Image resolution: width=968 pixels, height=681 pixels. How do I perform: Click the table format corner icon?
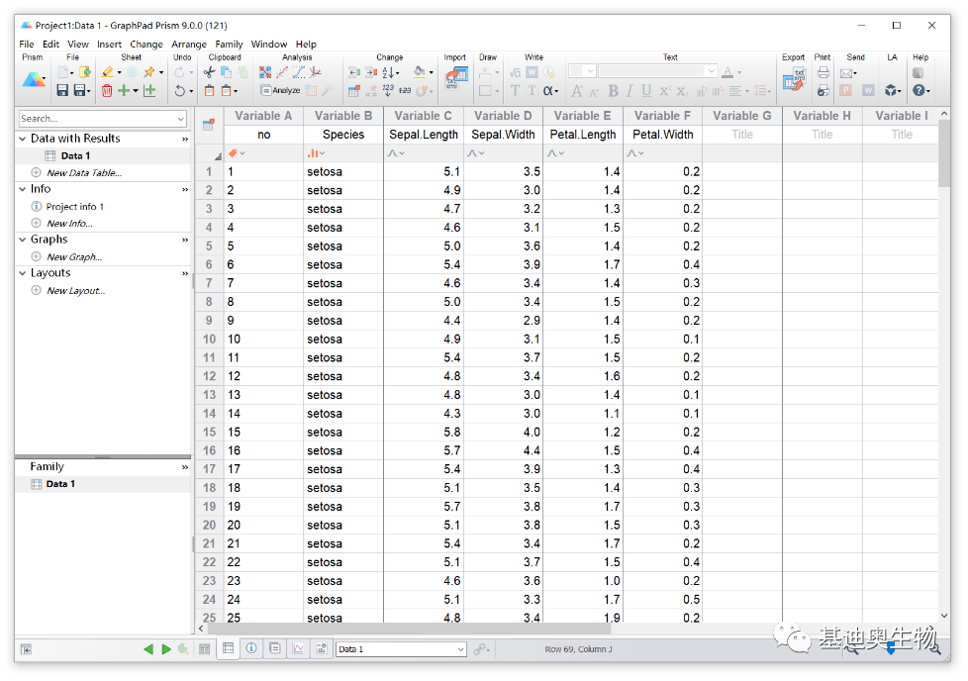(x=209, y=125)
